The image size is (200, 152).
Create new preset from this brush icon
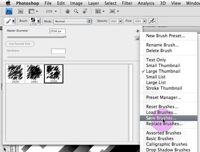click(137, 38)
